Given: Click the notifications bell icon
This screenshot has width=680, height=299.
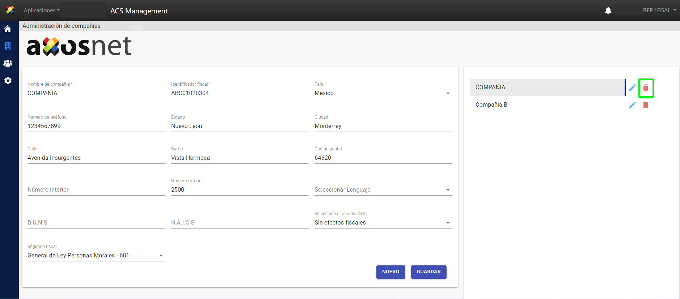Looking at the screenshot, I should click(608, 10).
